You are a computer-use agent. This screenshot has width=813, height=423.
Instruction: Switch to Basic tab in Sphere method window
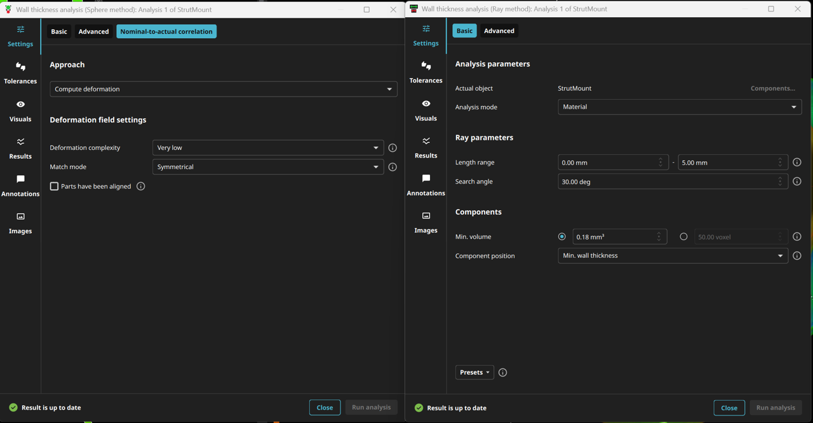59,31
